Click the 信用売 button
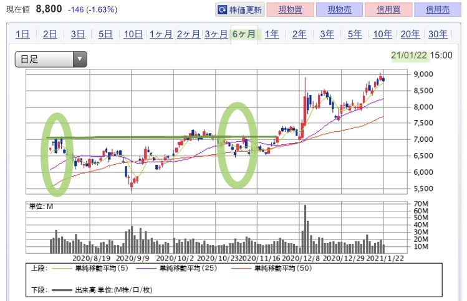Screen dimensions: 467x301 [438, 9]
